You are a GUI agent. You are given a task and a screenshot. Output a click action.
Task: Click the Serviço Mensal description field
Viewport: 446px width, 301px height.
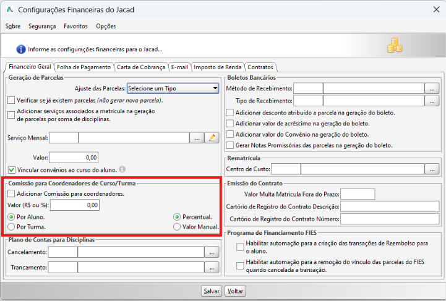coord(134,138)
